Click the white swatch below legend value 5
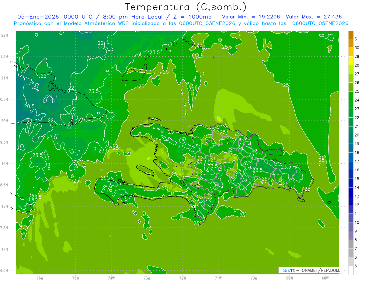The width and height of the screenshot is (365, 282). click(x=351, y=270)
